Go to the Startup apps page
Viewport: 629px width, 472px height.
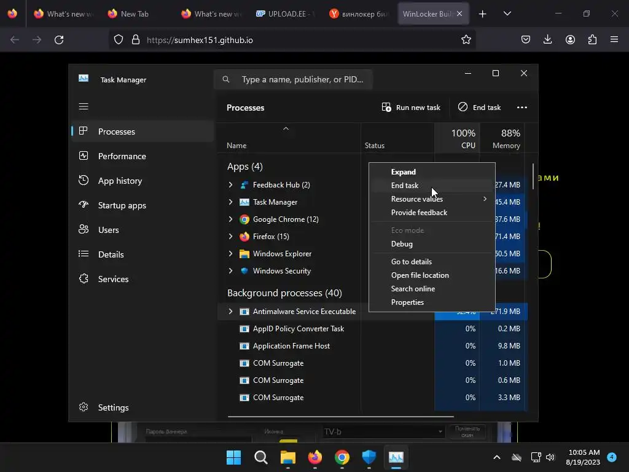point(143,205)
